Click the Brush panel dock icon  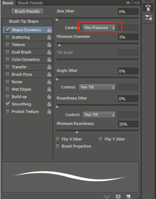click(148, 8)
